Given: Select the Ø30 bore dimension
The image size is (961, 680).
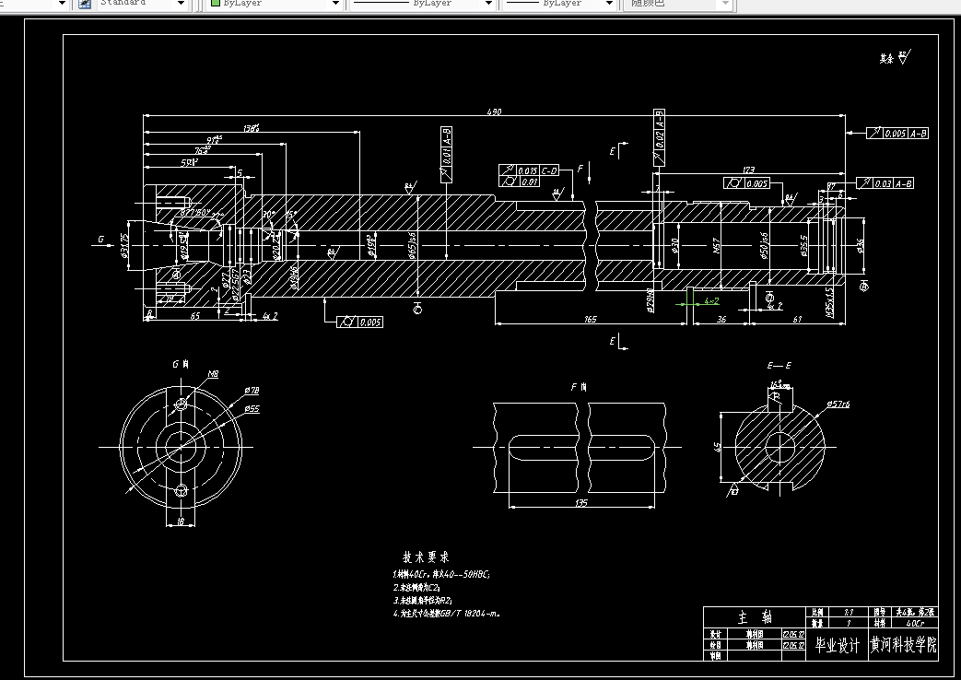Looking at the screenshot, I should click(x=674, y=246).
